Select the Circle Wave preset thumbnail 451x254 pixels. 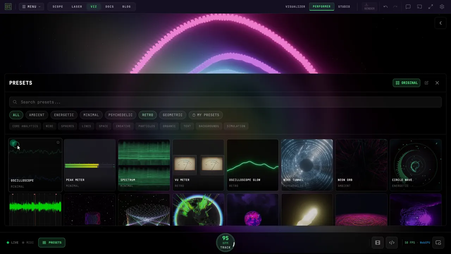click(415, 165)
